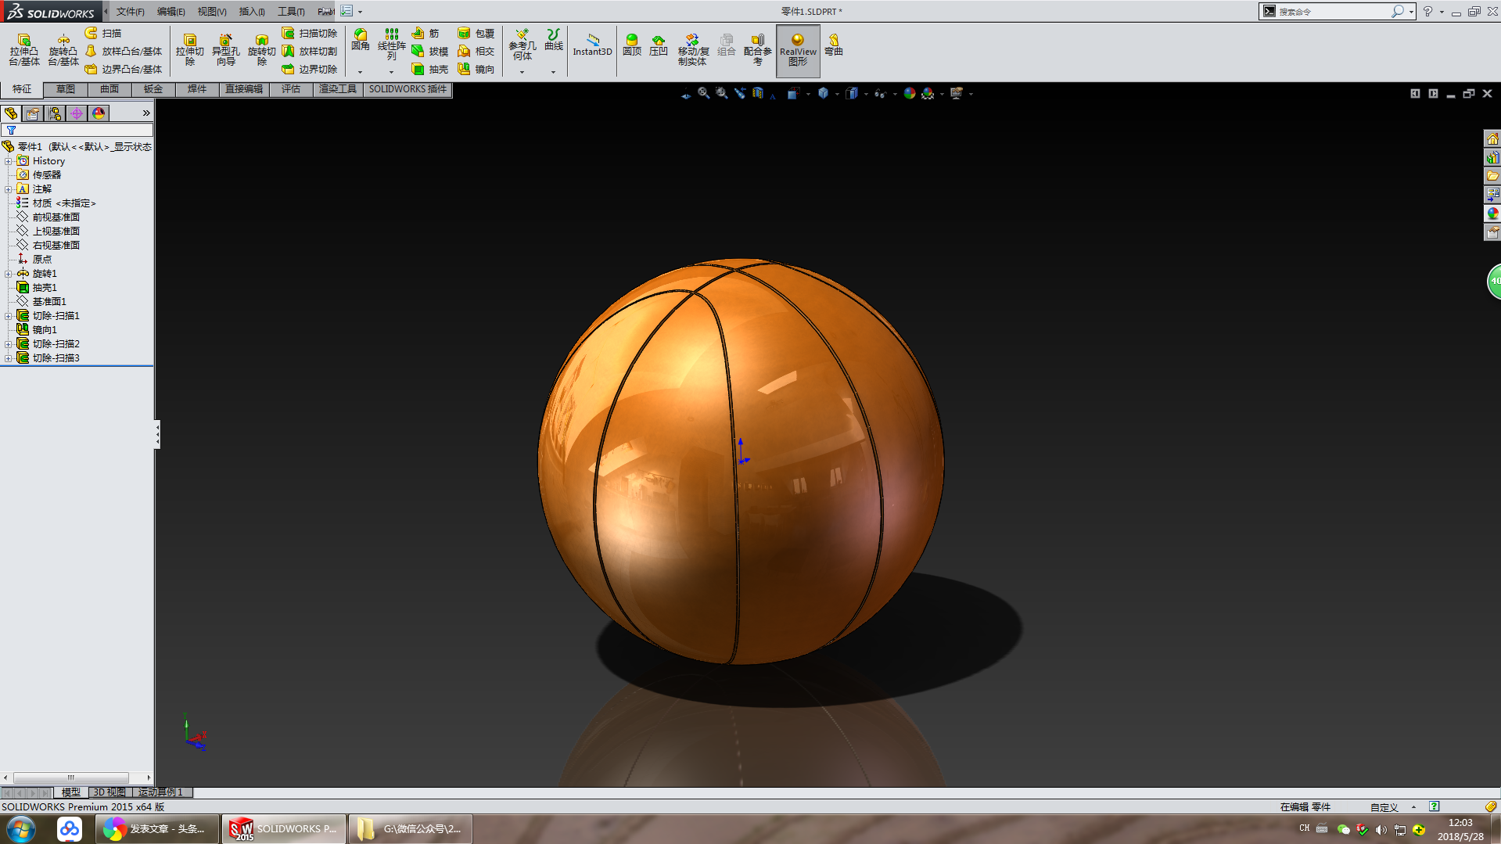1501x844 pixels.
Task: Open the Hide/Show Items dropdown arrow
Action: (x=895, y=94)
